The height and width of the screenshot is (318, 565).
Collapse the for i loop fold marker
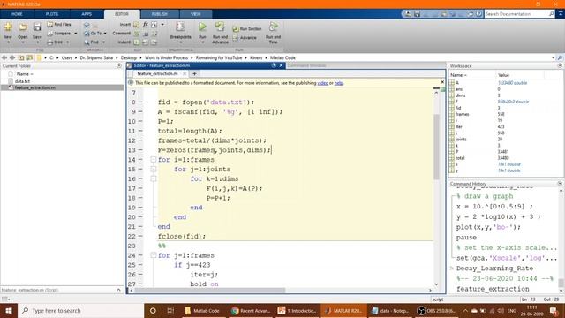pyautogui.click(x=153, y=159)
